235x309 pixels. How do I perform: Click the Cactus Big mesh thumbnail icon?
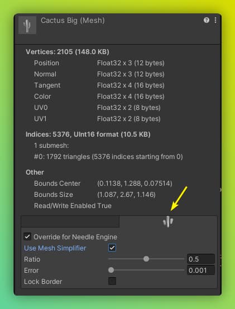click(27, 25)
